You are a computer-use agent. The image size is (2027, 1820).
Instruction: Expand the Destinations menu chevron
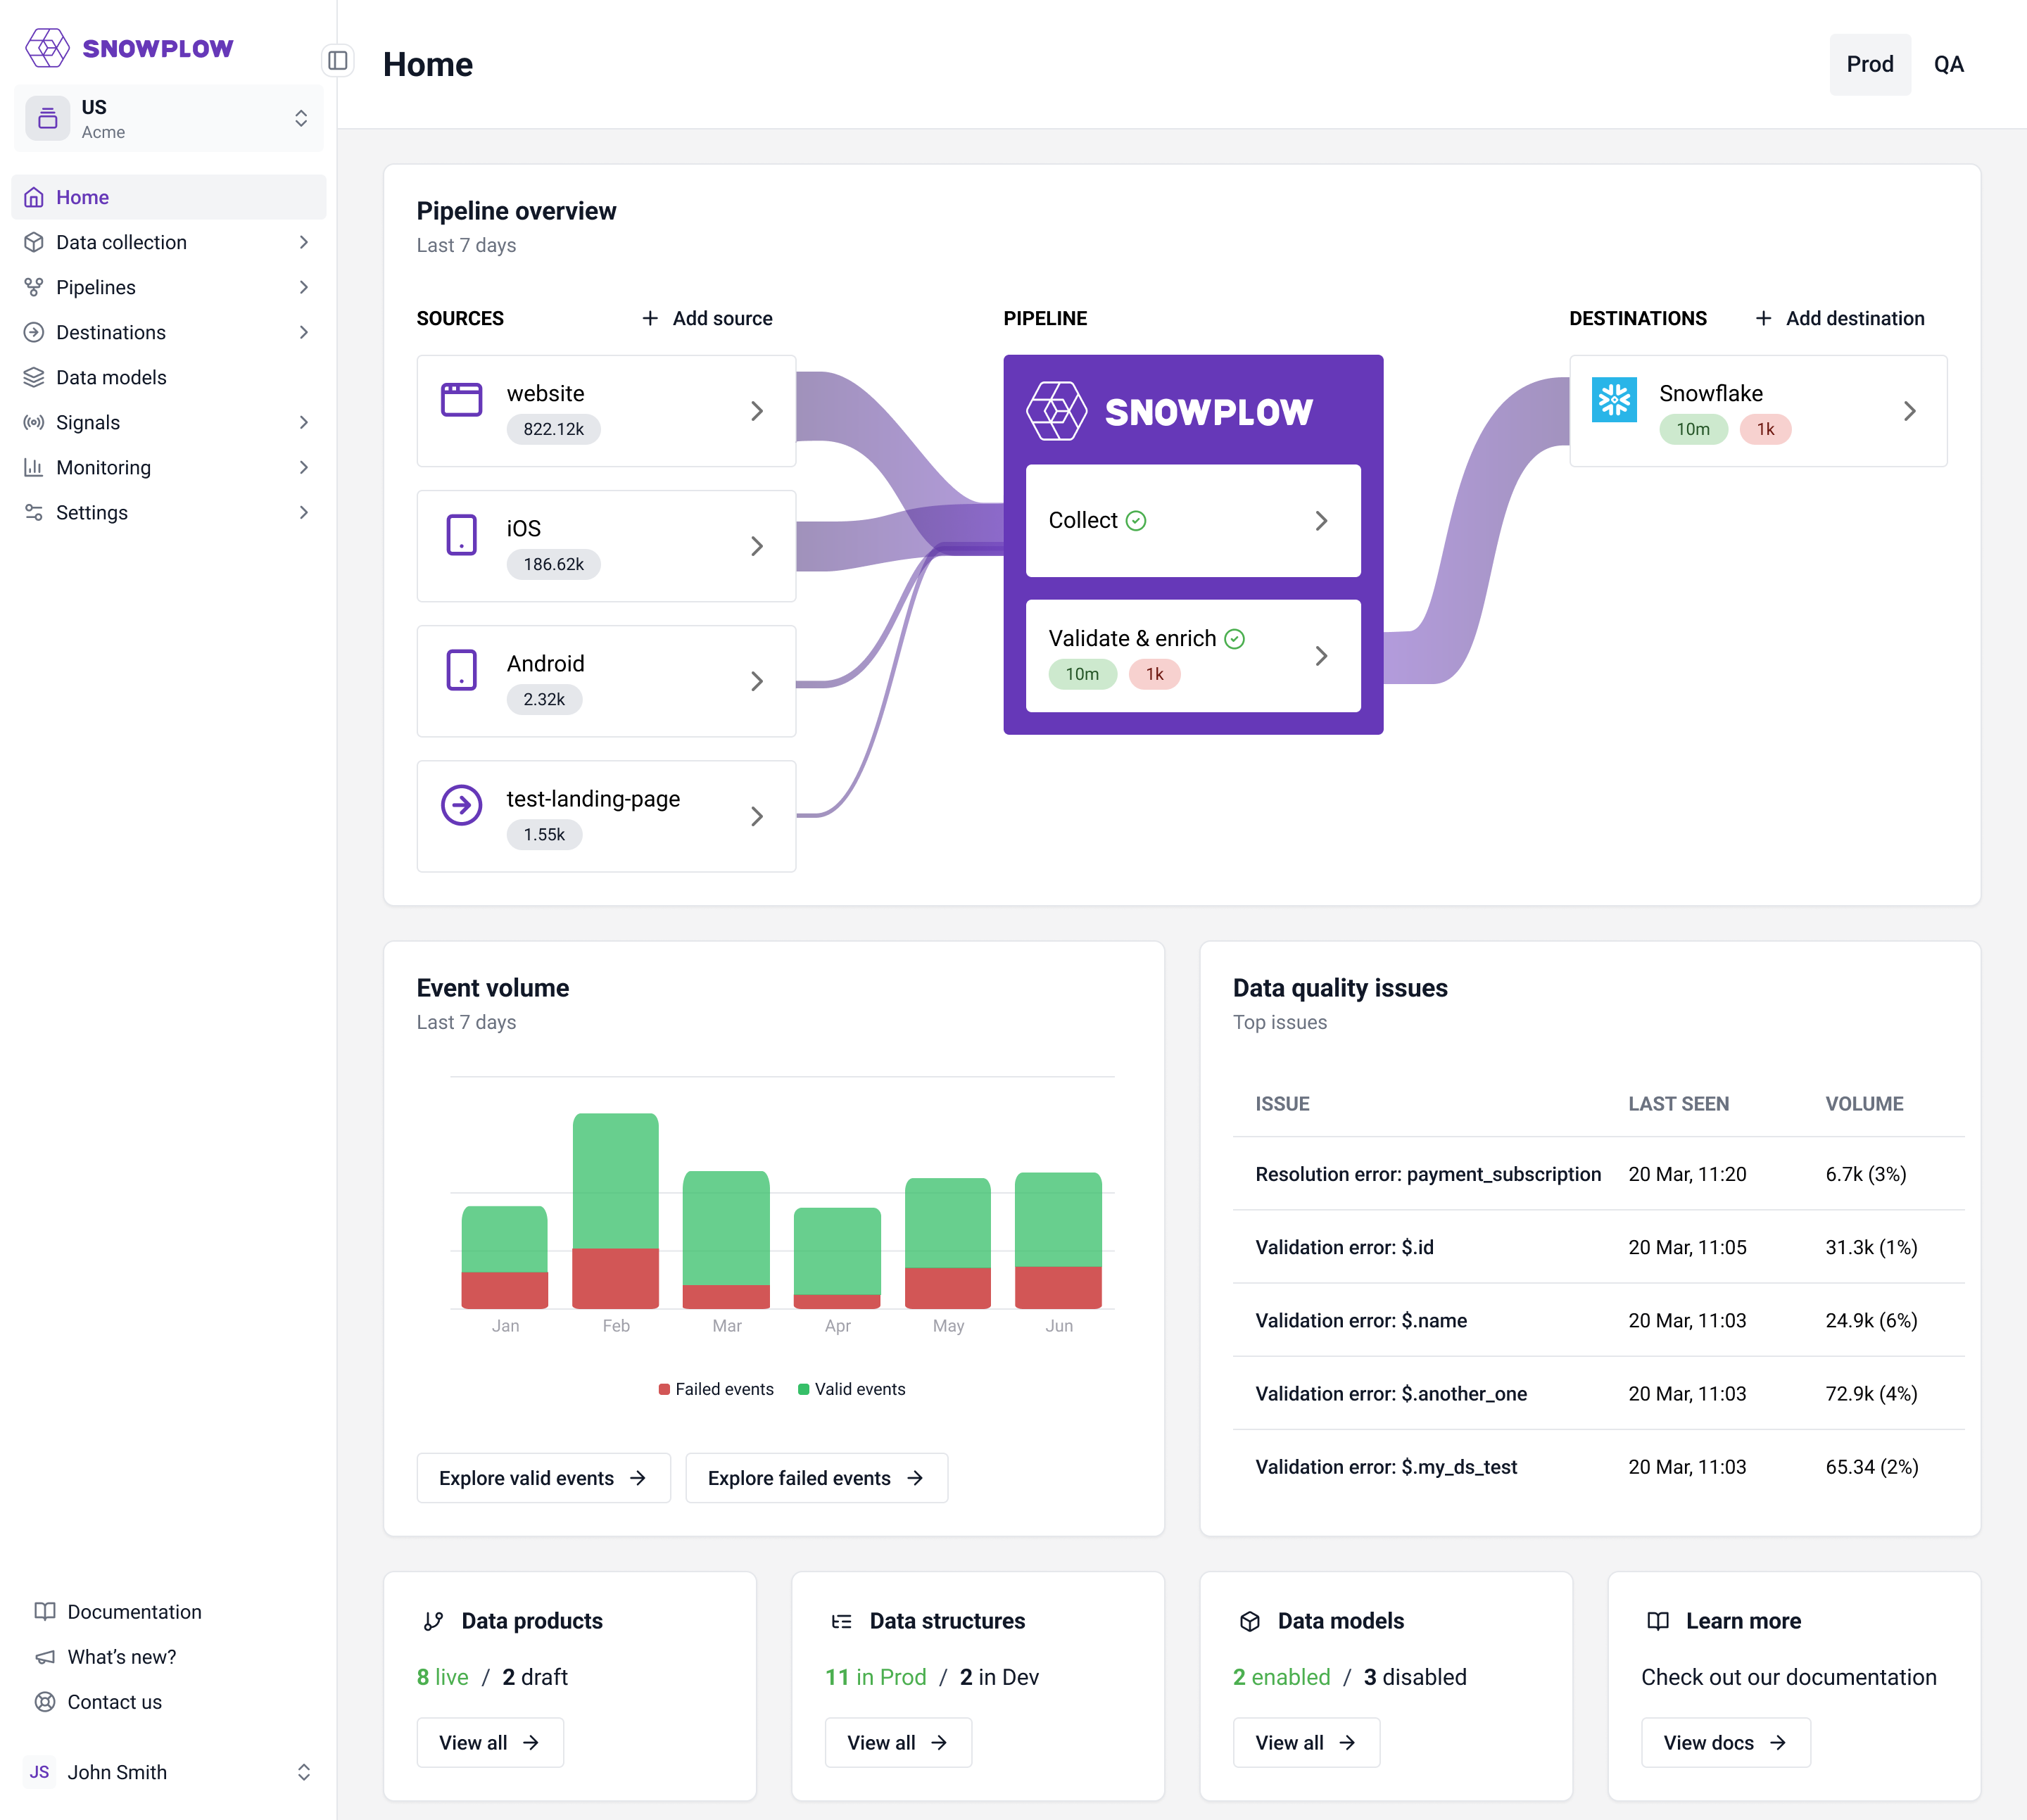(x=304, y=332)
